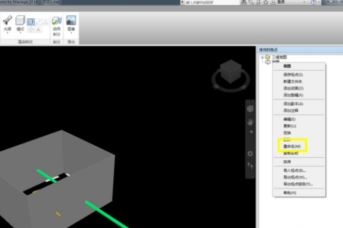Toggle the points display button
The width and height of the screenshot is (343, 228).
click(x=45, y=22)
